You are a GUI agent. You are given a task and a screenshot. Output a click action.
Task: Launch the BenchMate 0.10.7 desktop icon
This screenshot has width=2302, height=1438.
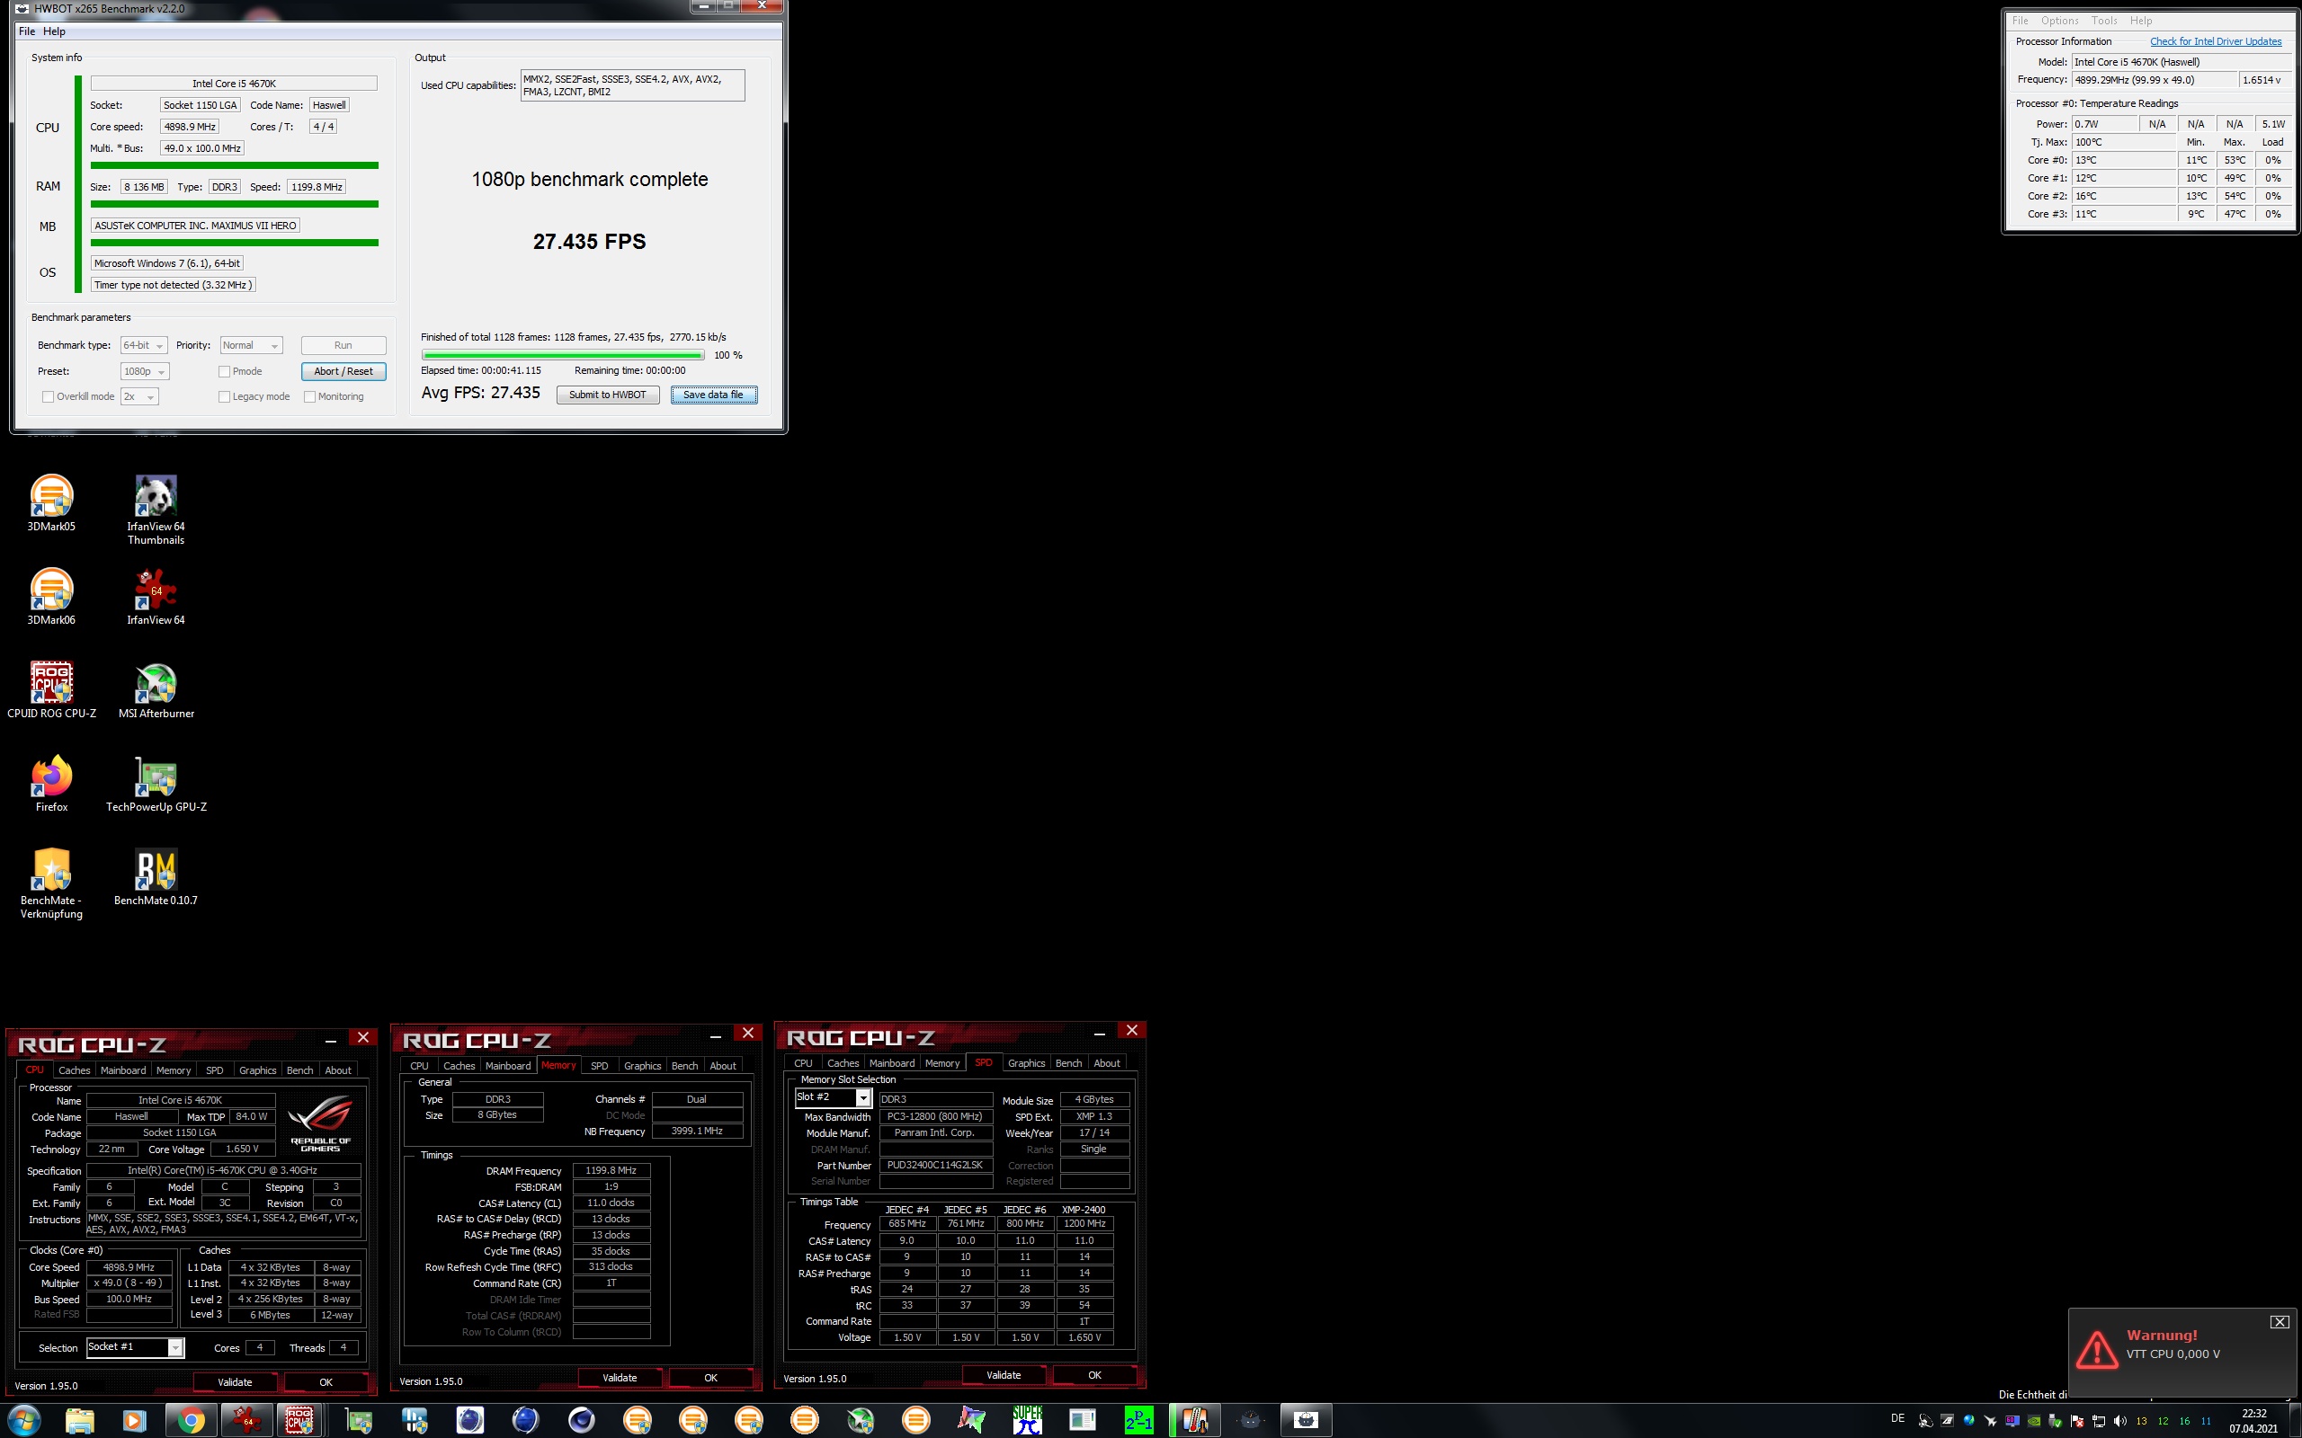pyautogui.click(x=156, y=876)
